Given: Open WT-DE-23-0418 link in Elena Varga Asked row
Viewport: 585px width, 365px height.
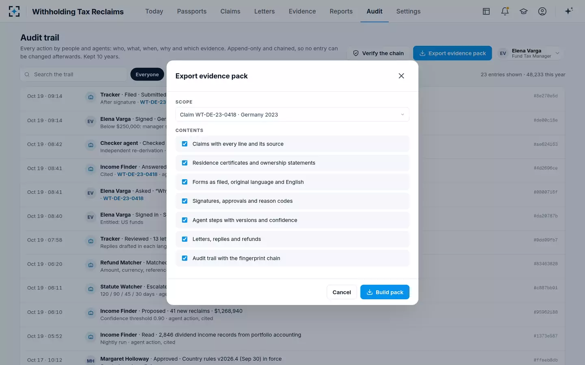Looking at the screenshot, I should [x=123, y=198].
